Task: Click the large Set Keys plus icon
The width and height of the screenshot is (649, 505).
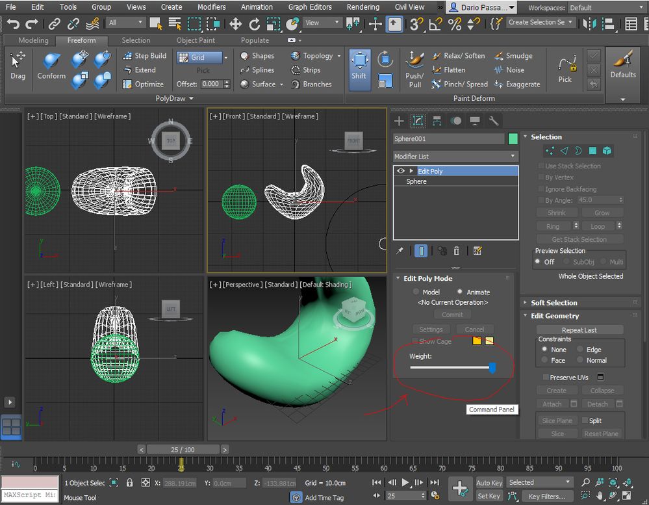Action: tap(460, 489)
